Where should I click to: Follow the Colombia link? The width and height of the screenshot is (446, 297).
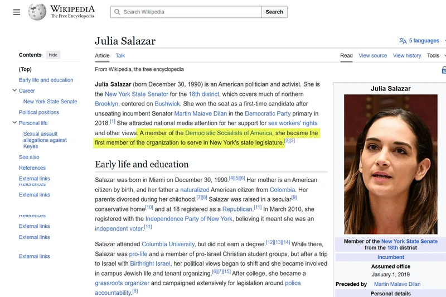click(x=282, y=190)
